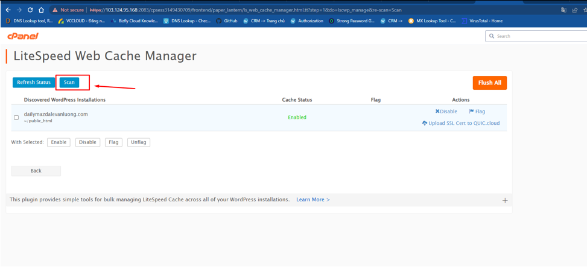This screenshot has width=587, height=267.
Task: Open Strong Password Generator bookmark
Action: tap(352, 21)
